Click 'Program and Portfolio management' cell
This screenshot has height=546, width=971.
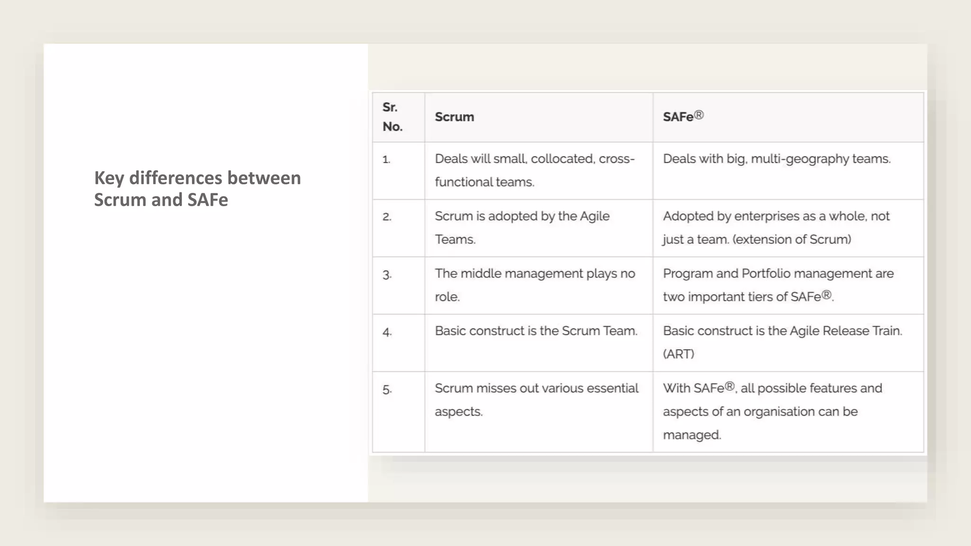(x=778, y=285)
